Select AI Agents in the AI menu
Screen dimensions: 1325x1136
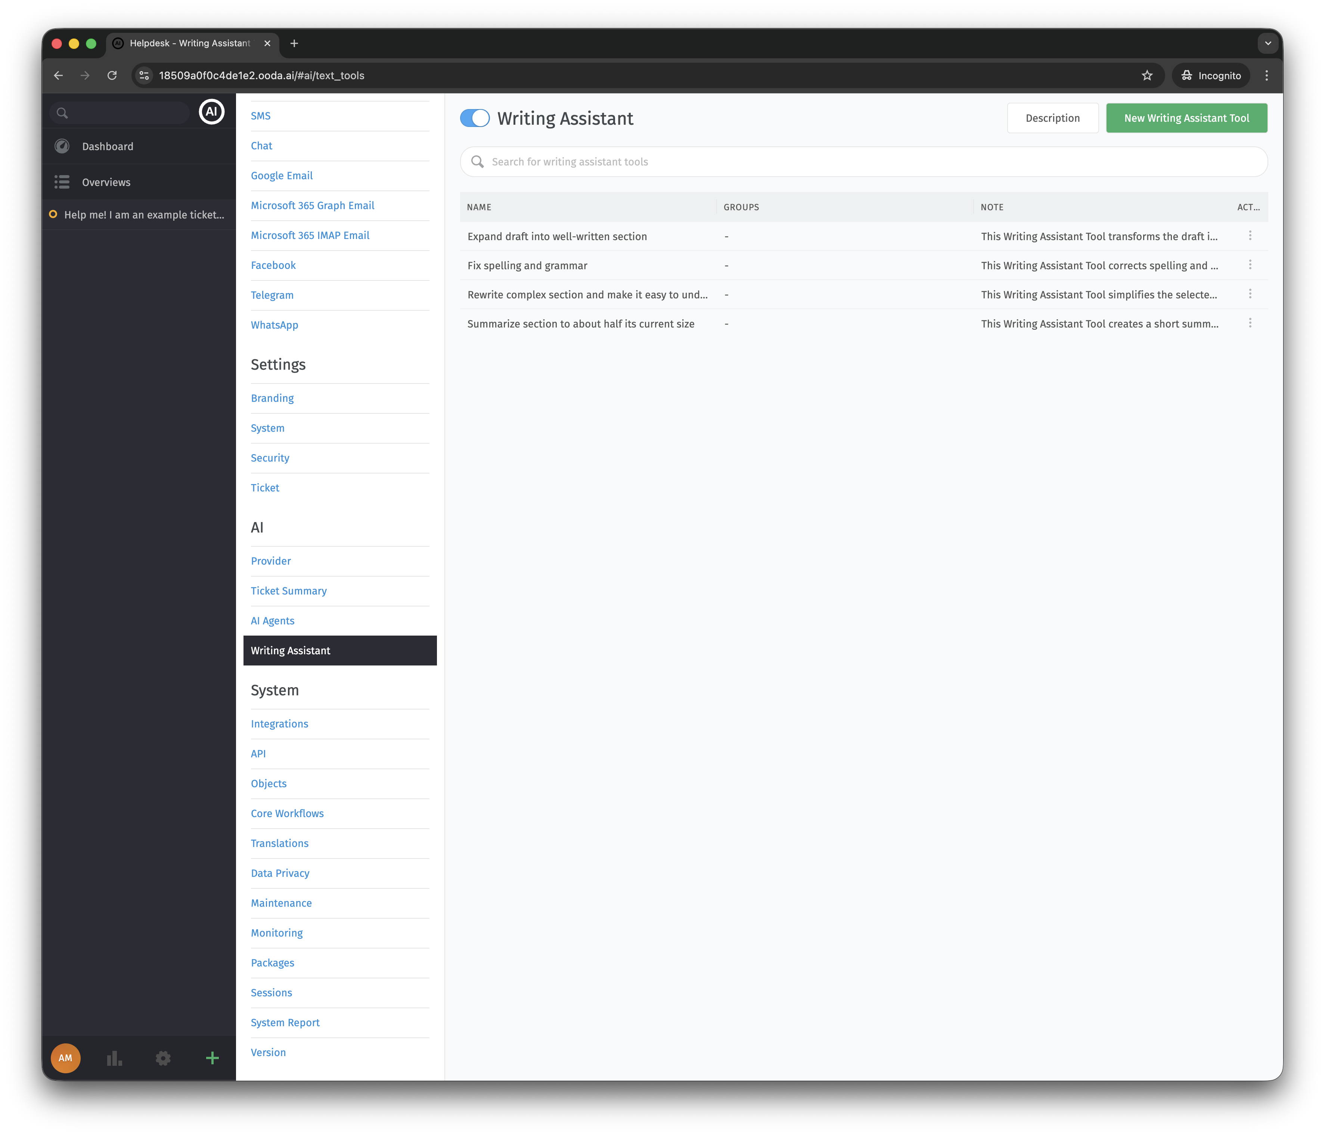point(272,621)
